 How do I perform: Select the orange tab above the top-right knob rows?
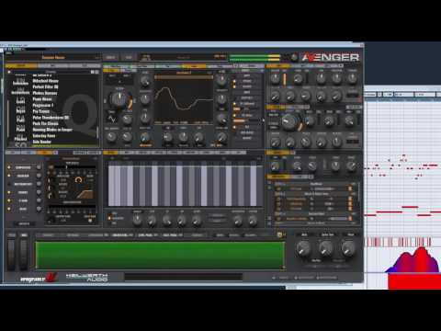tap(278, 65)
